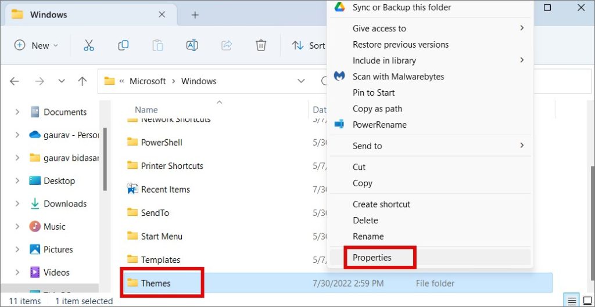Image resolution: width=595 pixels, height=307 pixels.
Task: Click the Rename toolbar icon
Action: [192, 45]
